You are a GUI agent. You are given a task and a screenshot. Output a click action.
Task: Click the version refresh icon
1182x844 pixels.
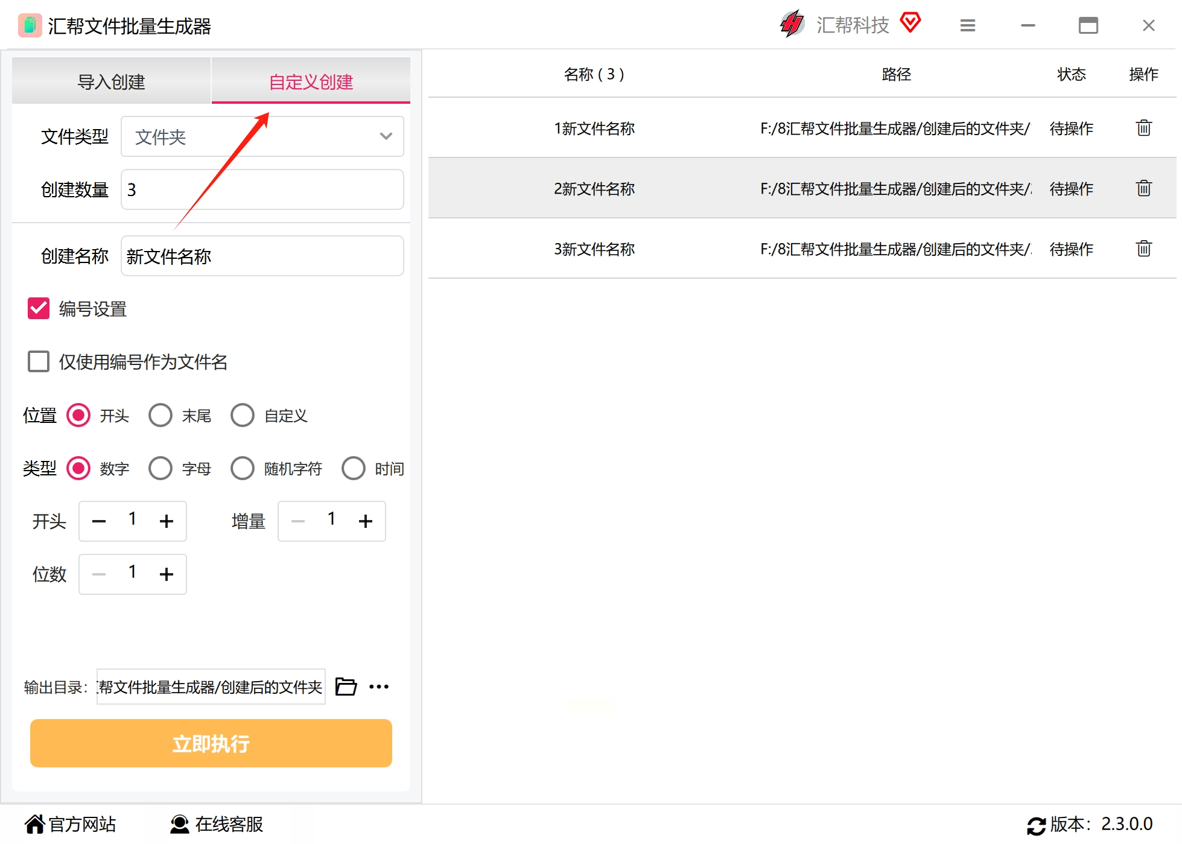[x=1036, y=825]
